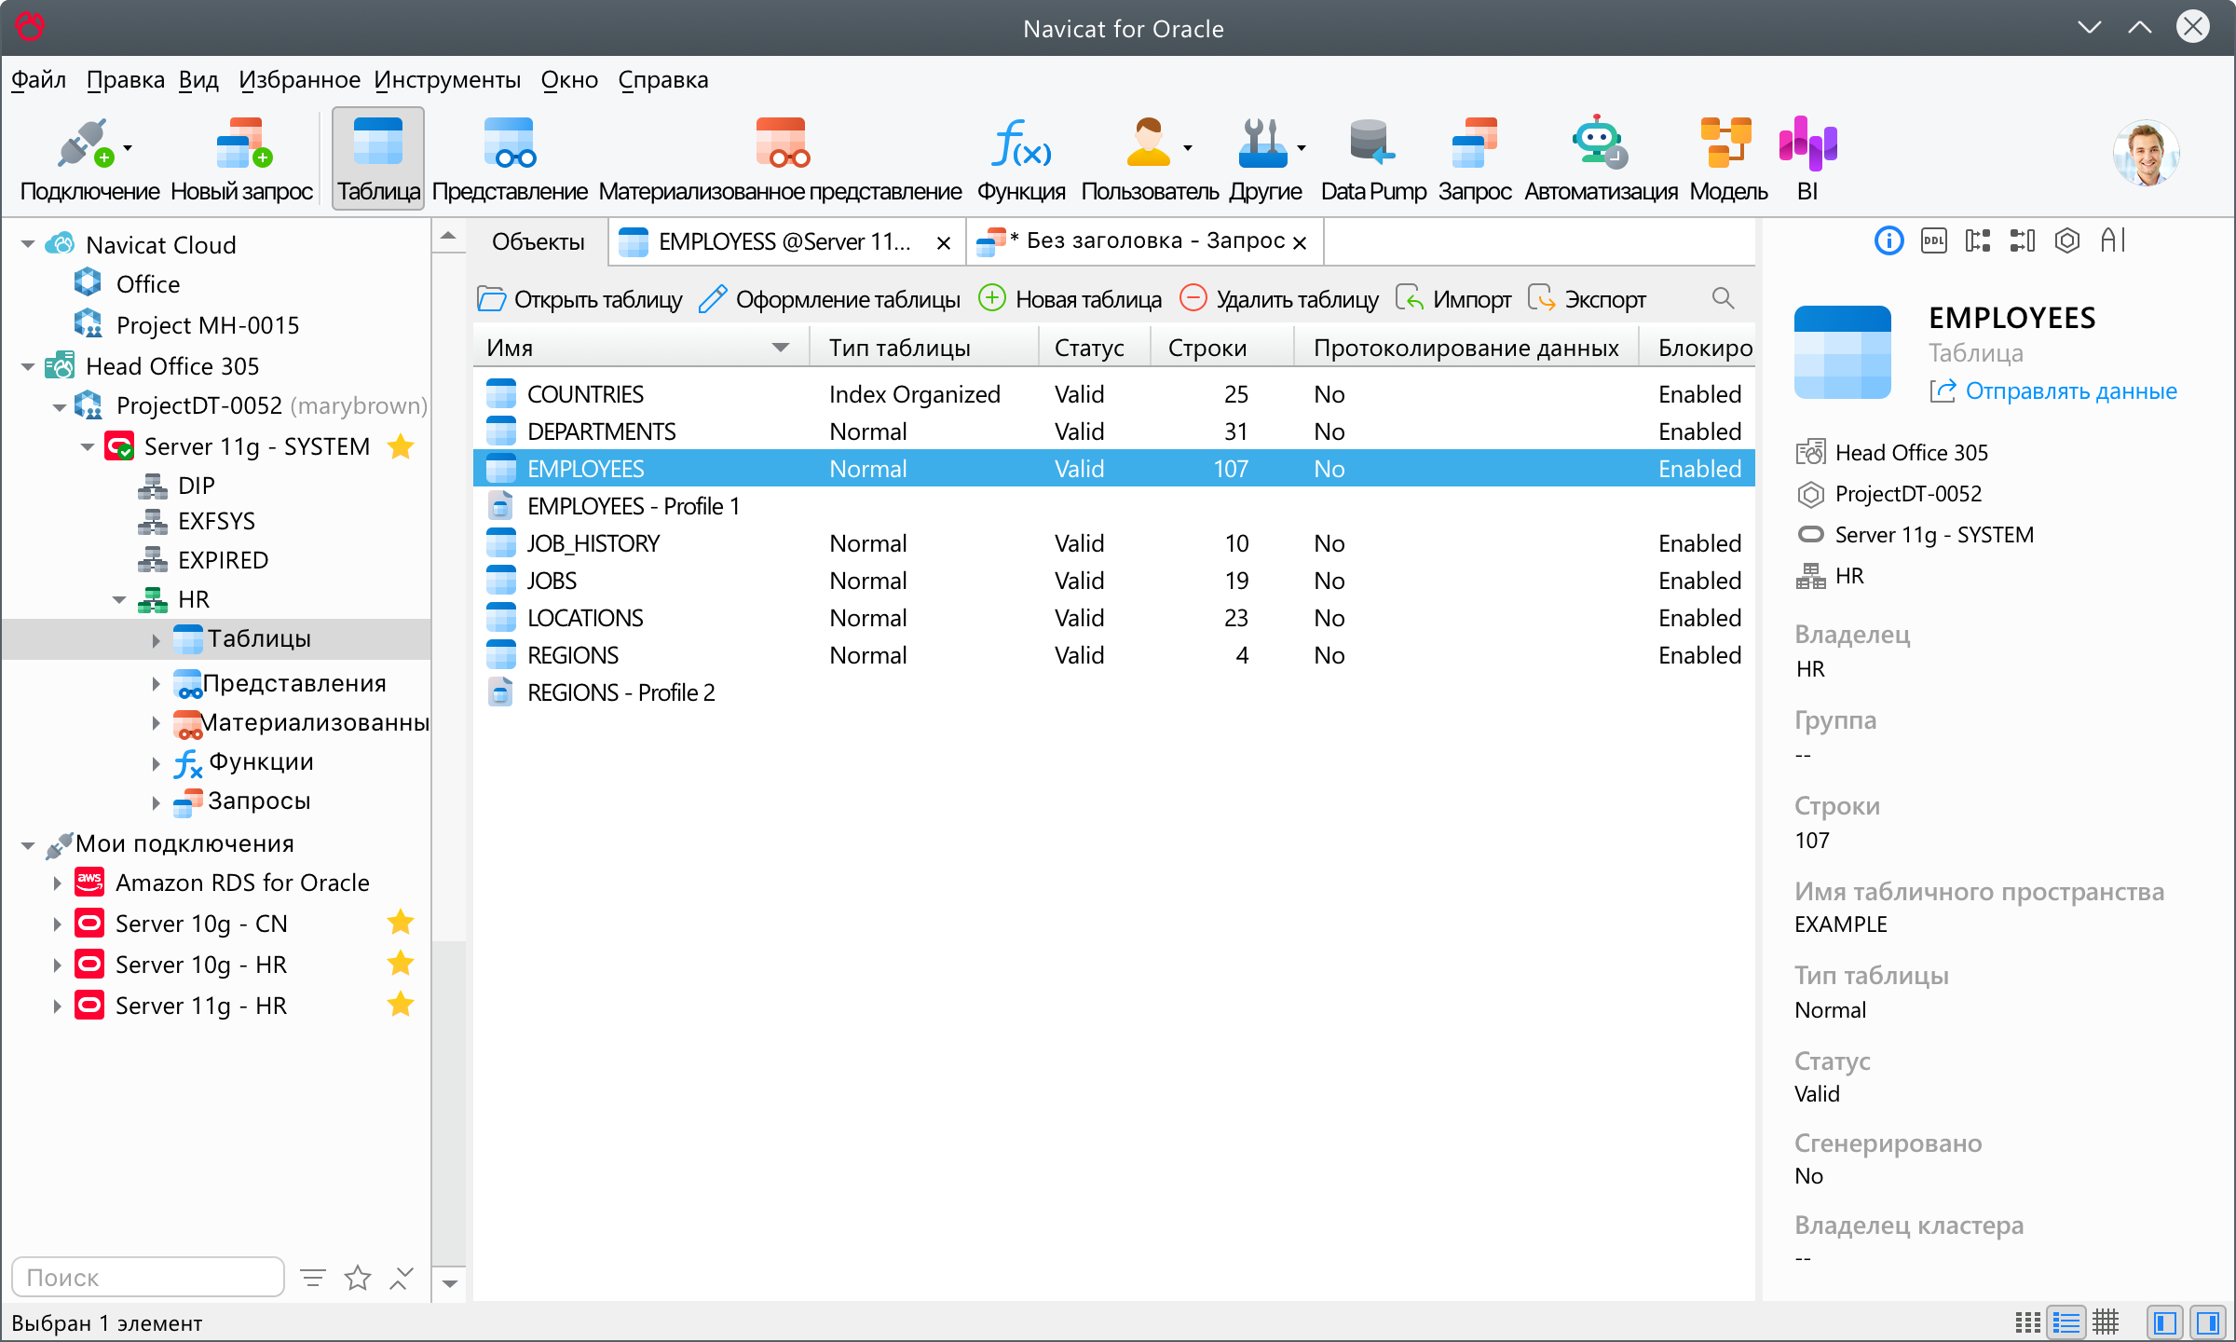Switch to list view mode

[x=2066, y=1322]
